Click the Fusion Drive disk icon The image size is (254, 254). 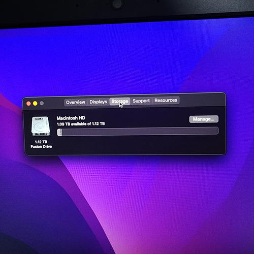point(41,126)
